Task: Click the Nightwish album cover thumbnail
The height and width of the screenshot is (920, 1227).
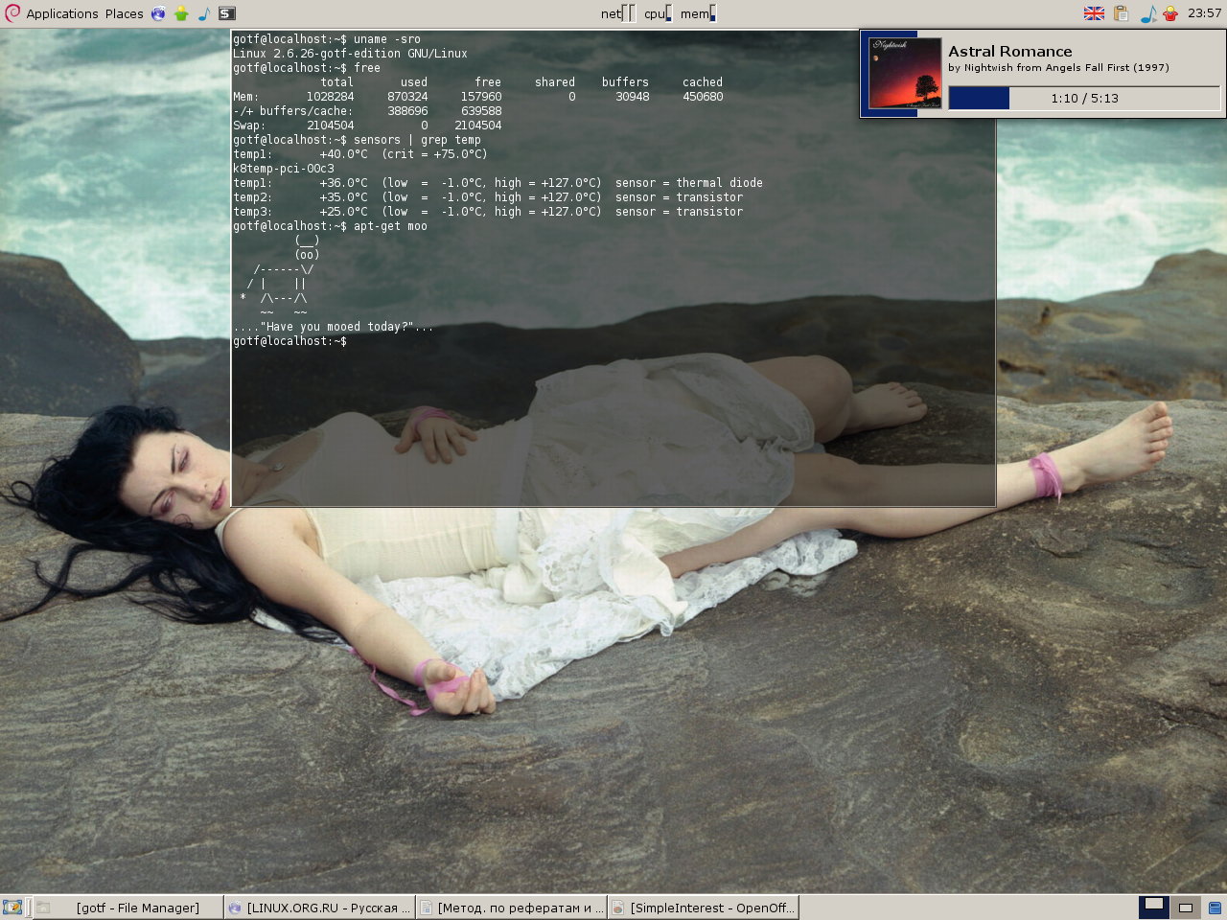Action: click(x=905, y=73)
